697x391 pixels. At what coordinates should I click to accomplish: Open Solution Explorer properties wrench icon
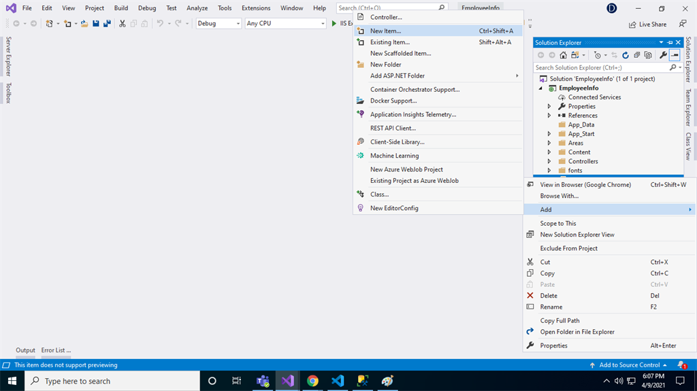[663, 55]
